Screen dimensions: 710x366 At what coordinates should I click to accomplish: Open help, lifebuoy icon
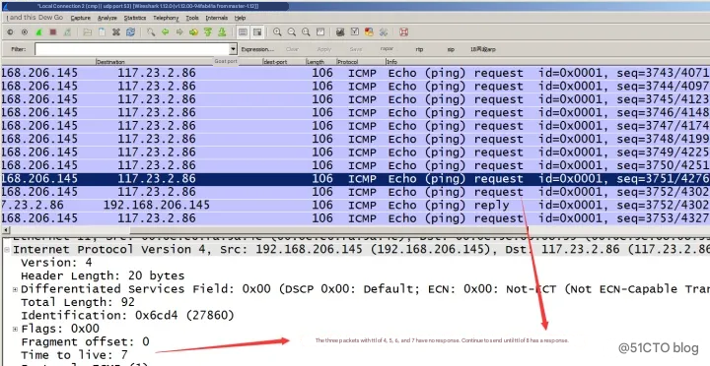tap(404, 32)
